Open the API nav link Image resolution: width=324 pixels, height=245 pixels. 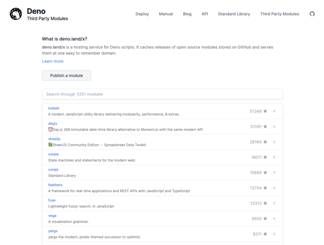tap(205, 14)
